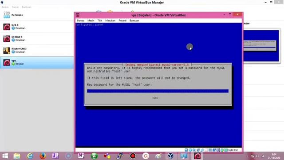This screenshot has height=160, width=284.
Task: Switch to VirtualBox Manager taskbar cube icon
Action: click(170, 156)
